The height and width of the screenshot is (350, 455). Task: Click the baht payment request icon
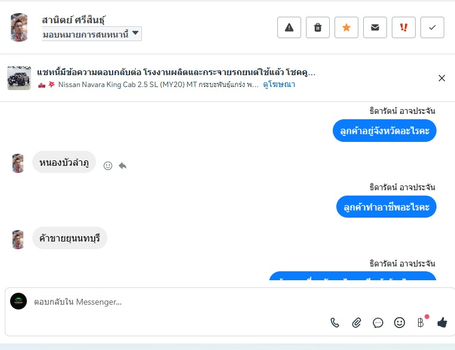tap(420, 323)
